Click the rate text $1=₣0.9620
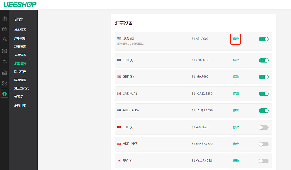The width and height of the screenshot is (291, 170). tap(200, 127)
